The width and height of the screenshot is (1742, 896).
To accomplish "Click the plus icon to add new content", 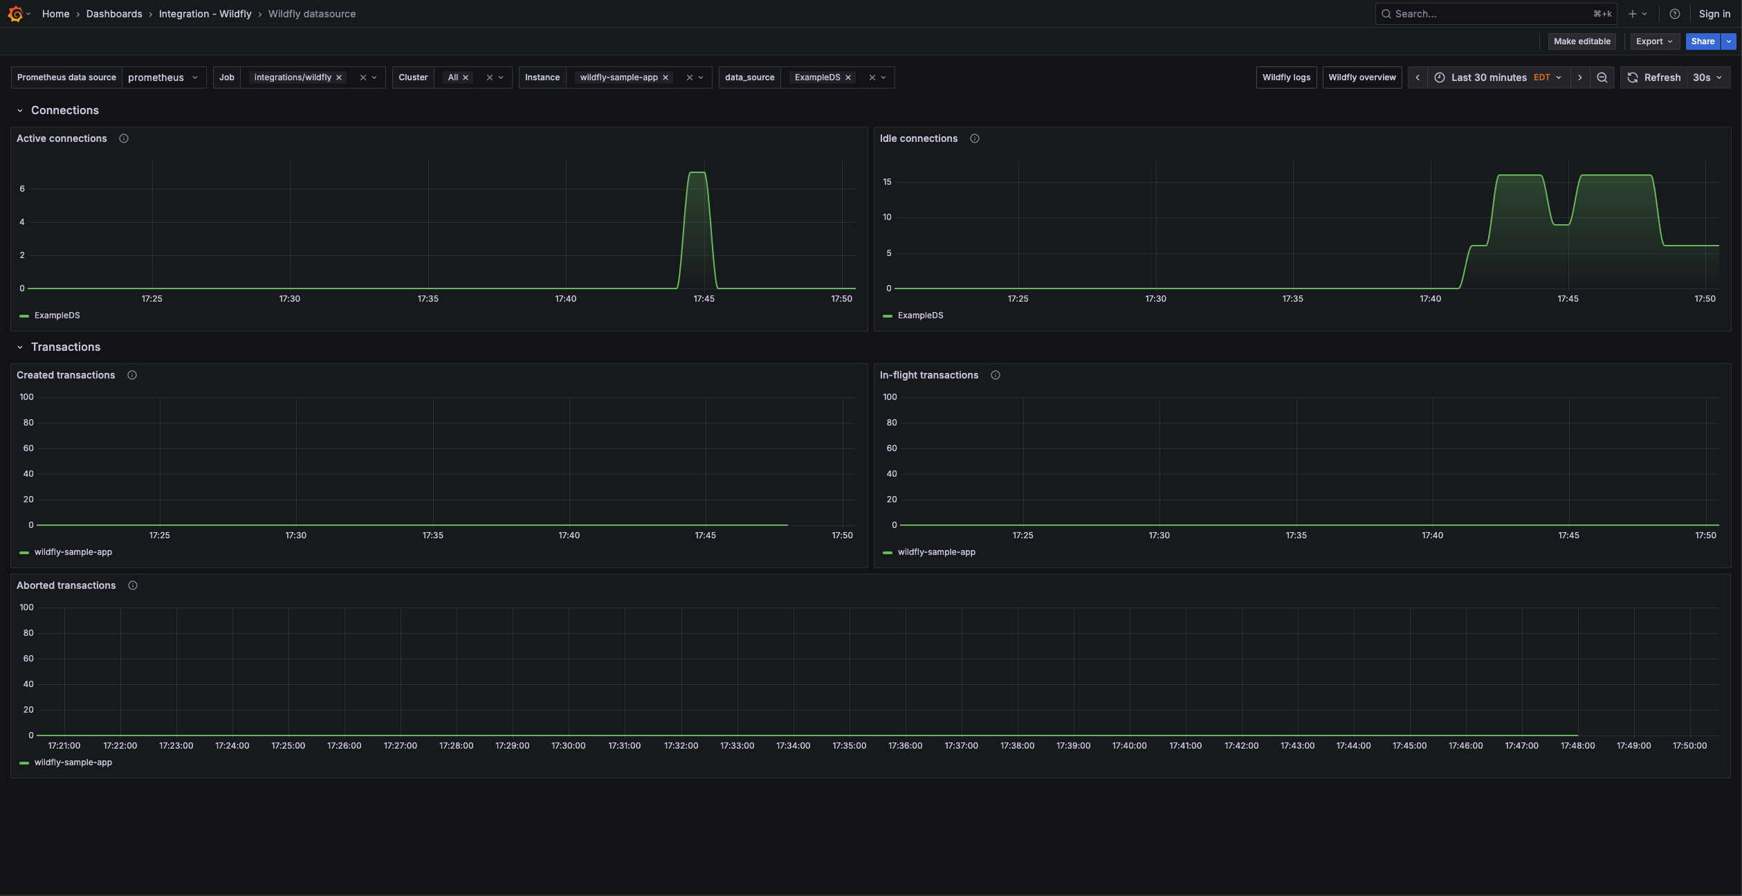I will pyautogui.click(x=1633, y=14).
